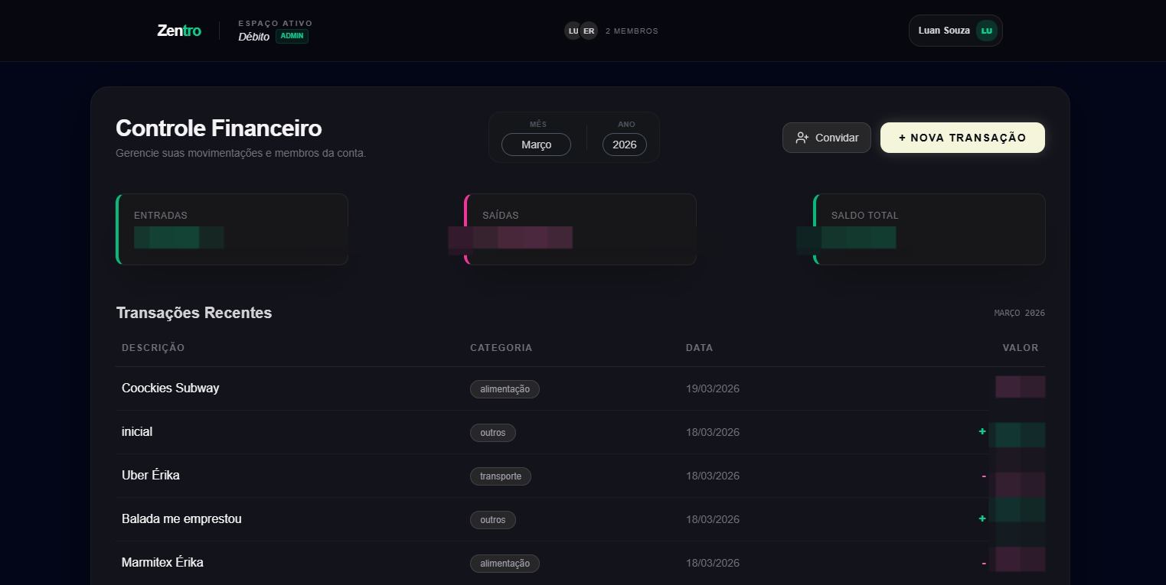The width and height of the screenshot is (1166, 585).
Task: Select the outros tag on the inicial row
Action: point(492,432)
